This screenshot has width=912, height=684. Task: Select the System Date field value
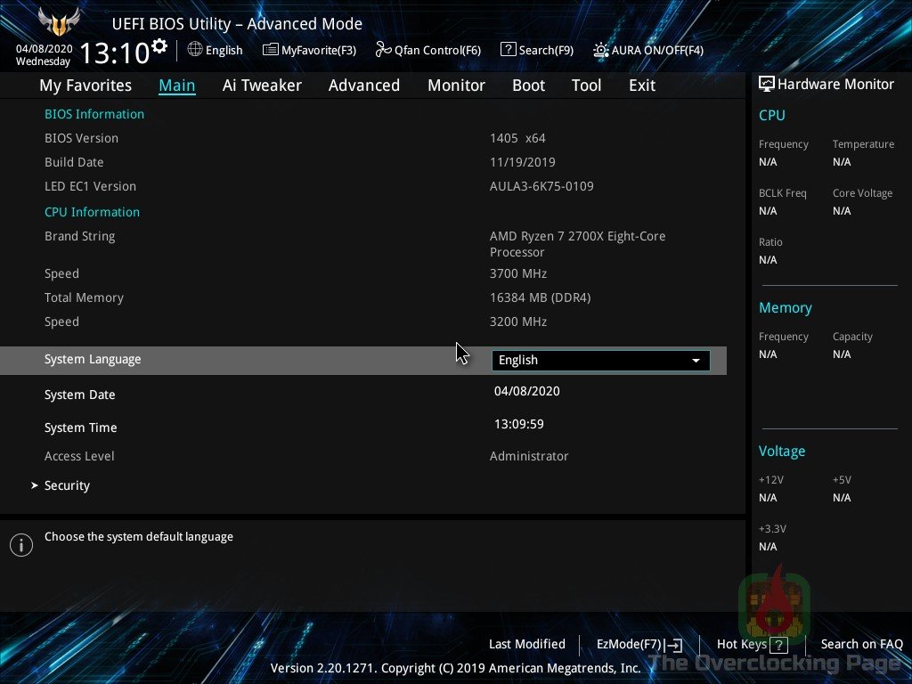(x=526, y=391)
